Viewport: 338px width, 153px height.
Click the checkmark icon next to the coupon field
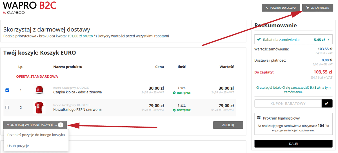(326, 103)
